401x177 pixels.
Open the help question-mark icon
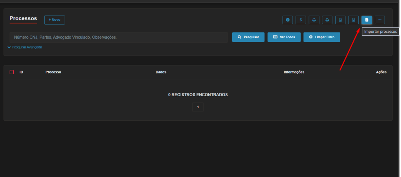tap(288, 20)
